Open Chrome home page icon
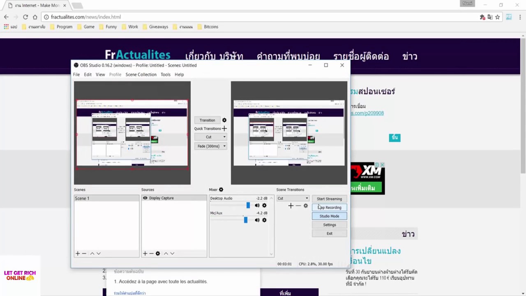526x296 pixels. tap(35, 17)
